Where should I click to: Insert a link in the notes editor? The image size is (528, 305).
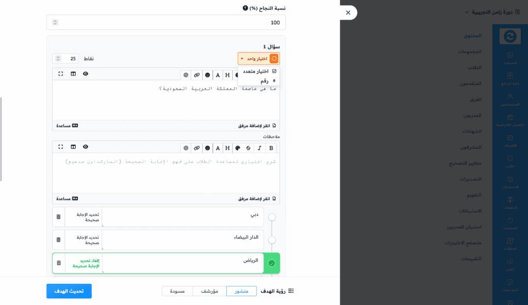196,148
